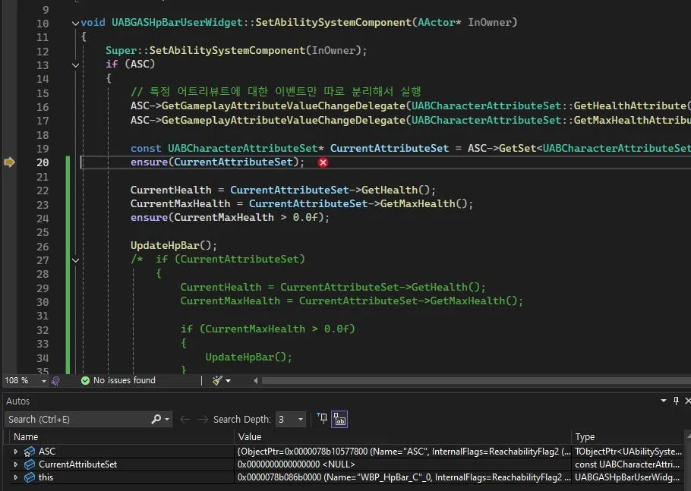Collapse the comment block at line 27
This screenshot has height=491, width=691.
(x=75, y=260)
